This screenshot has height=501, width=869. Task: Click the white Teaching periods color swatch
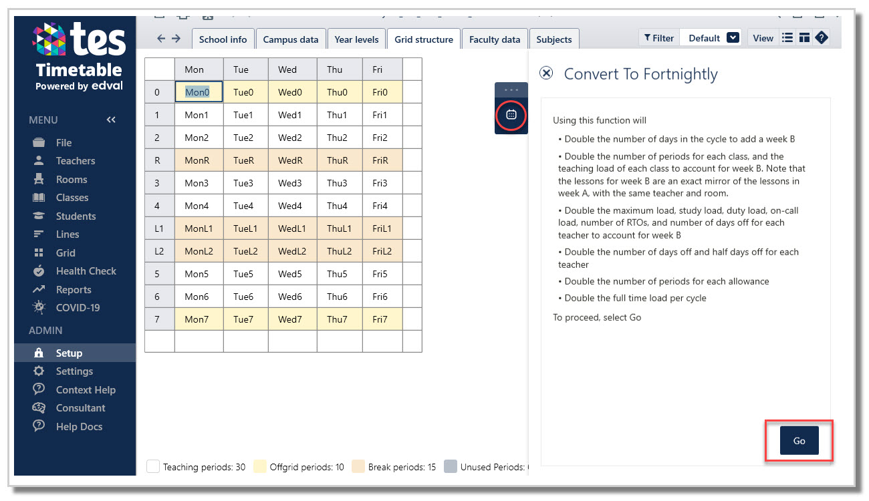[152, 466]
